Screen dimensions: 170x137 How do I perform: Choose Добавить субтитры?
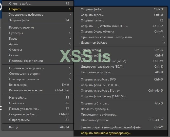95,109
